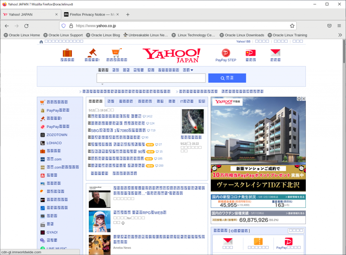Viewport: 346px width, 255px height.
Task: Click the sidebar gavel icon
Action: click(x=43, y=118)
